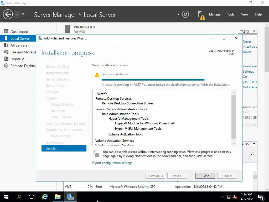Open Action Center notification icon
This screenshot has width=269, height=202.
click(261, 197)
